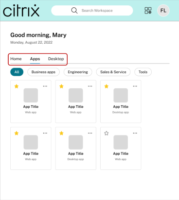Unfavorite the first app in the bottom row
Viewport: 179px width, 200px height.
click(17, 133)
